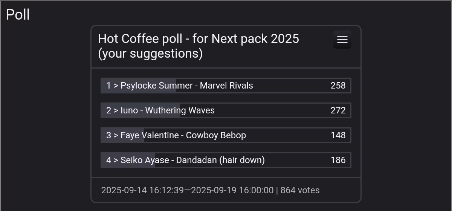Click the dash between the poll dates
Screen dimensions: 452x211
pos(187,190)
